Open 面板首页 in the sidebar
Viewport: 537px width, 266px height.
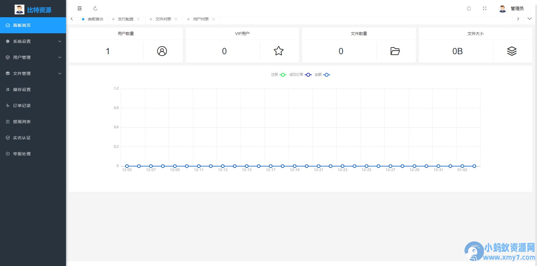(33, 25)
